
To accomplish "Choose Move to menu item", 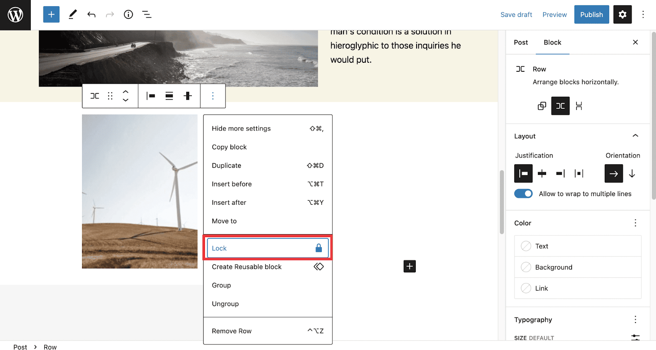I will click(x=268, y=221).
